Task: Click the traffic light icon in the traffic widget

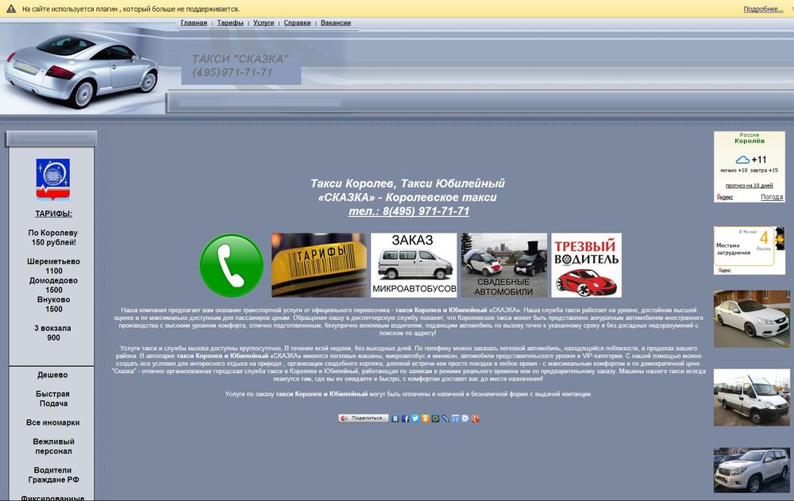Action: (x=780, y=239)
